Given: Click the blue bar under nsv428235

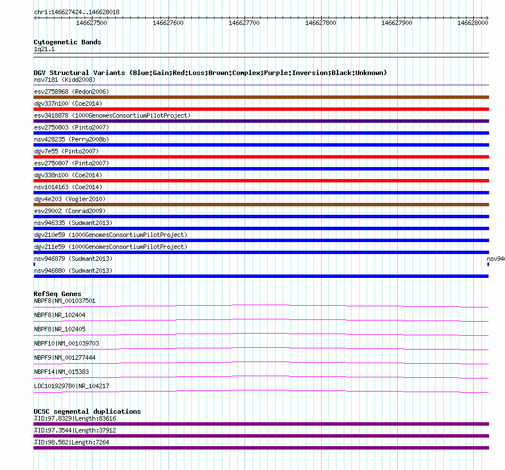Looking at the screenshot, I should coord(261,145).
